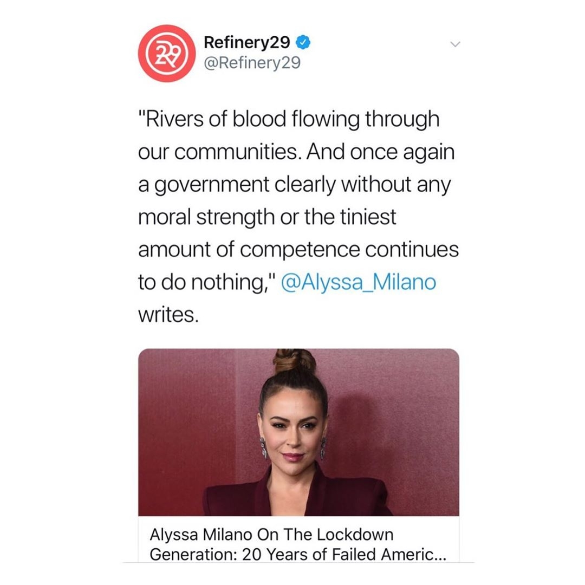The height and width of the screenshot is (585, 585).
Task: Click the blue verified badge
Action: [x=303, y=42]
